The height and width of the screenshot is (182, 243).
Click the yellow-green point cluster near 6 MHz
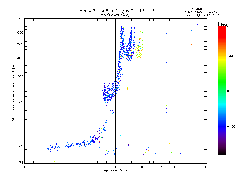click(x=139, y=48)
